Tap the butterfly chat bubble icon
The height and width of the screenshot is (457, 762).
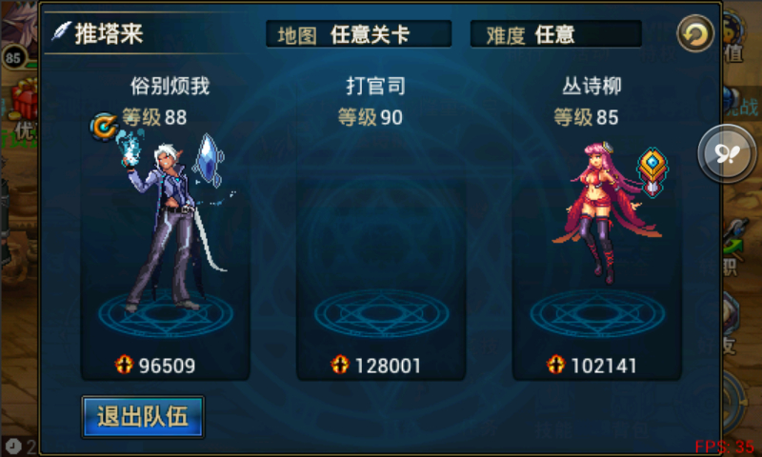tap(727, 153)
